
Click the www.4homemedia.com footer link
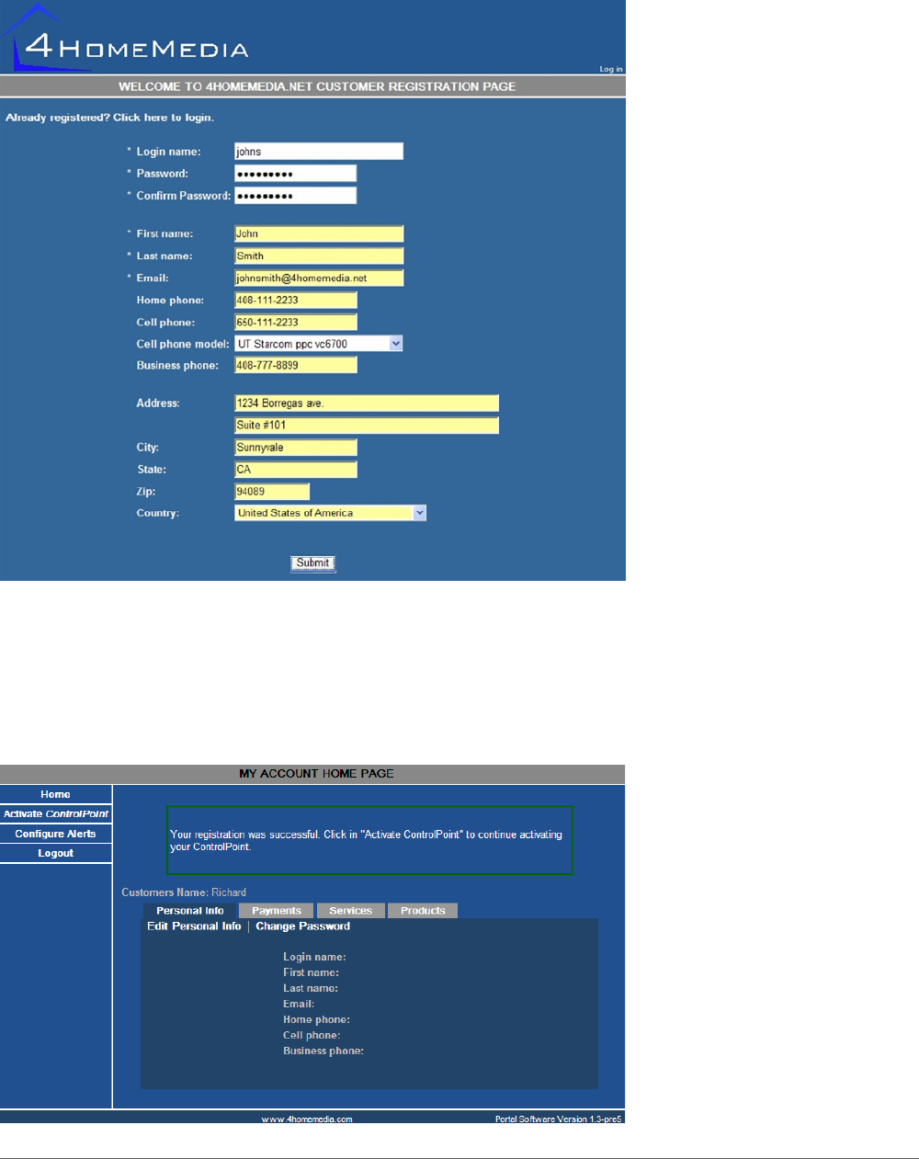tap(307, 1119)
